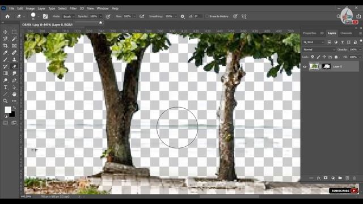Open the eraser Mode dropdown
Screen dimensions: 363x204
(69, 16)
